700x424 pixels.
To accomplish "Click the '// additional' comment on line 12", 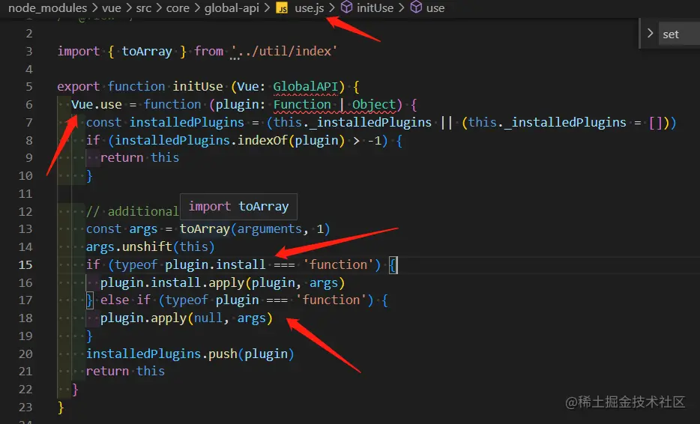I will (x=132, y=211).
